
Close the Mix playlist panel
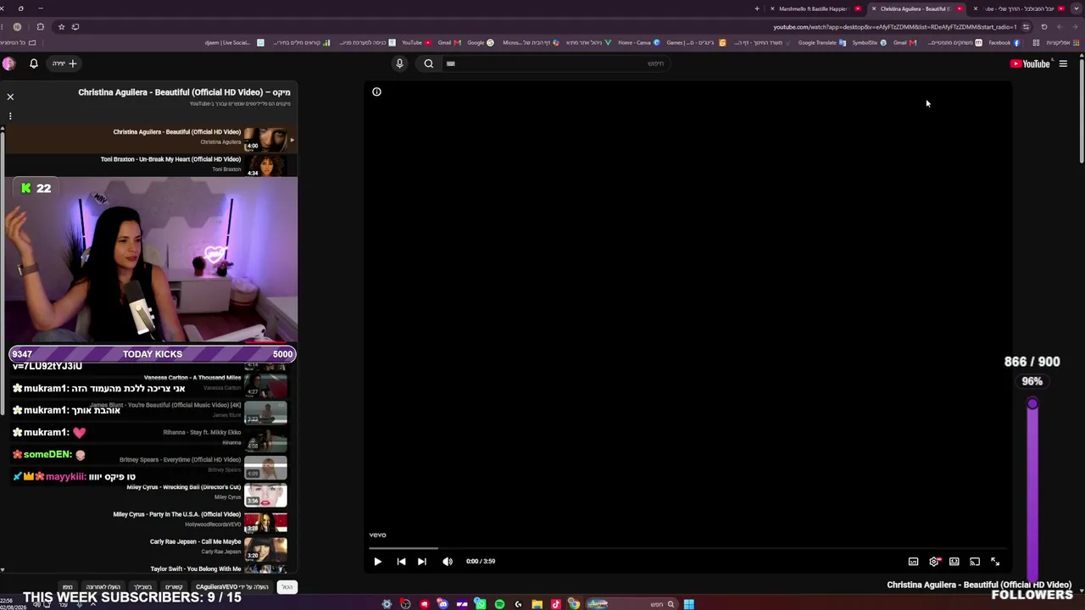(x=10, y=97)
